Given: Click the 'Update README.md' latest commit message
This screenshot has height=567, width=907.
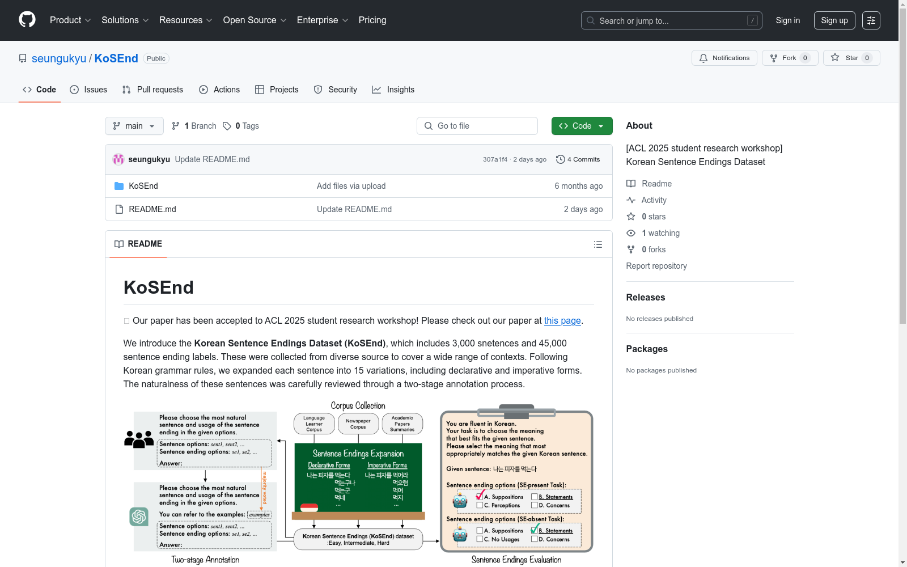Looking at the screenshot, I should click(213, 159).
